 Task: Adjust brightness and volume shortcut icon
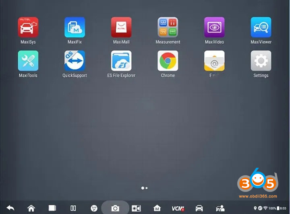(136, 208)
